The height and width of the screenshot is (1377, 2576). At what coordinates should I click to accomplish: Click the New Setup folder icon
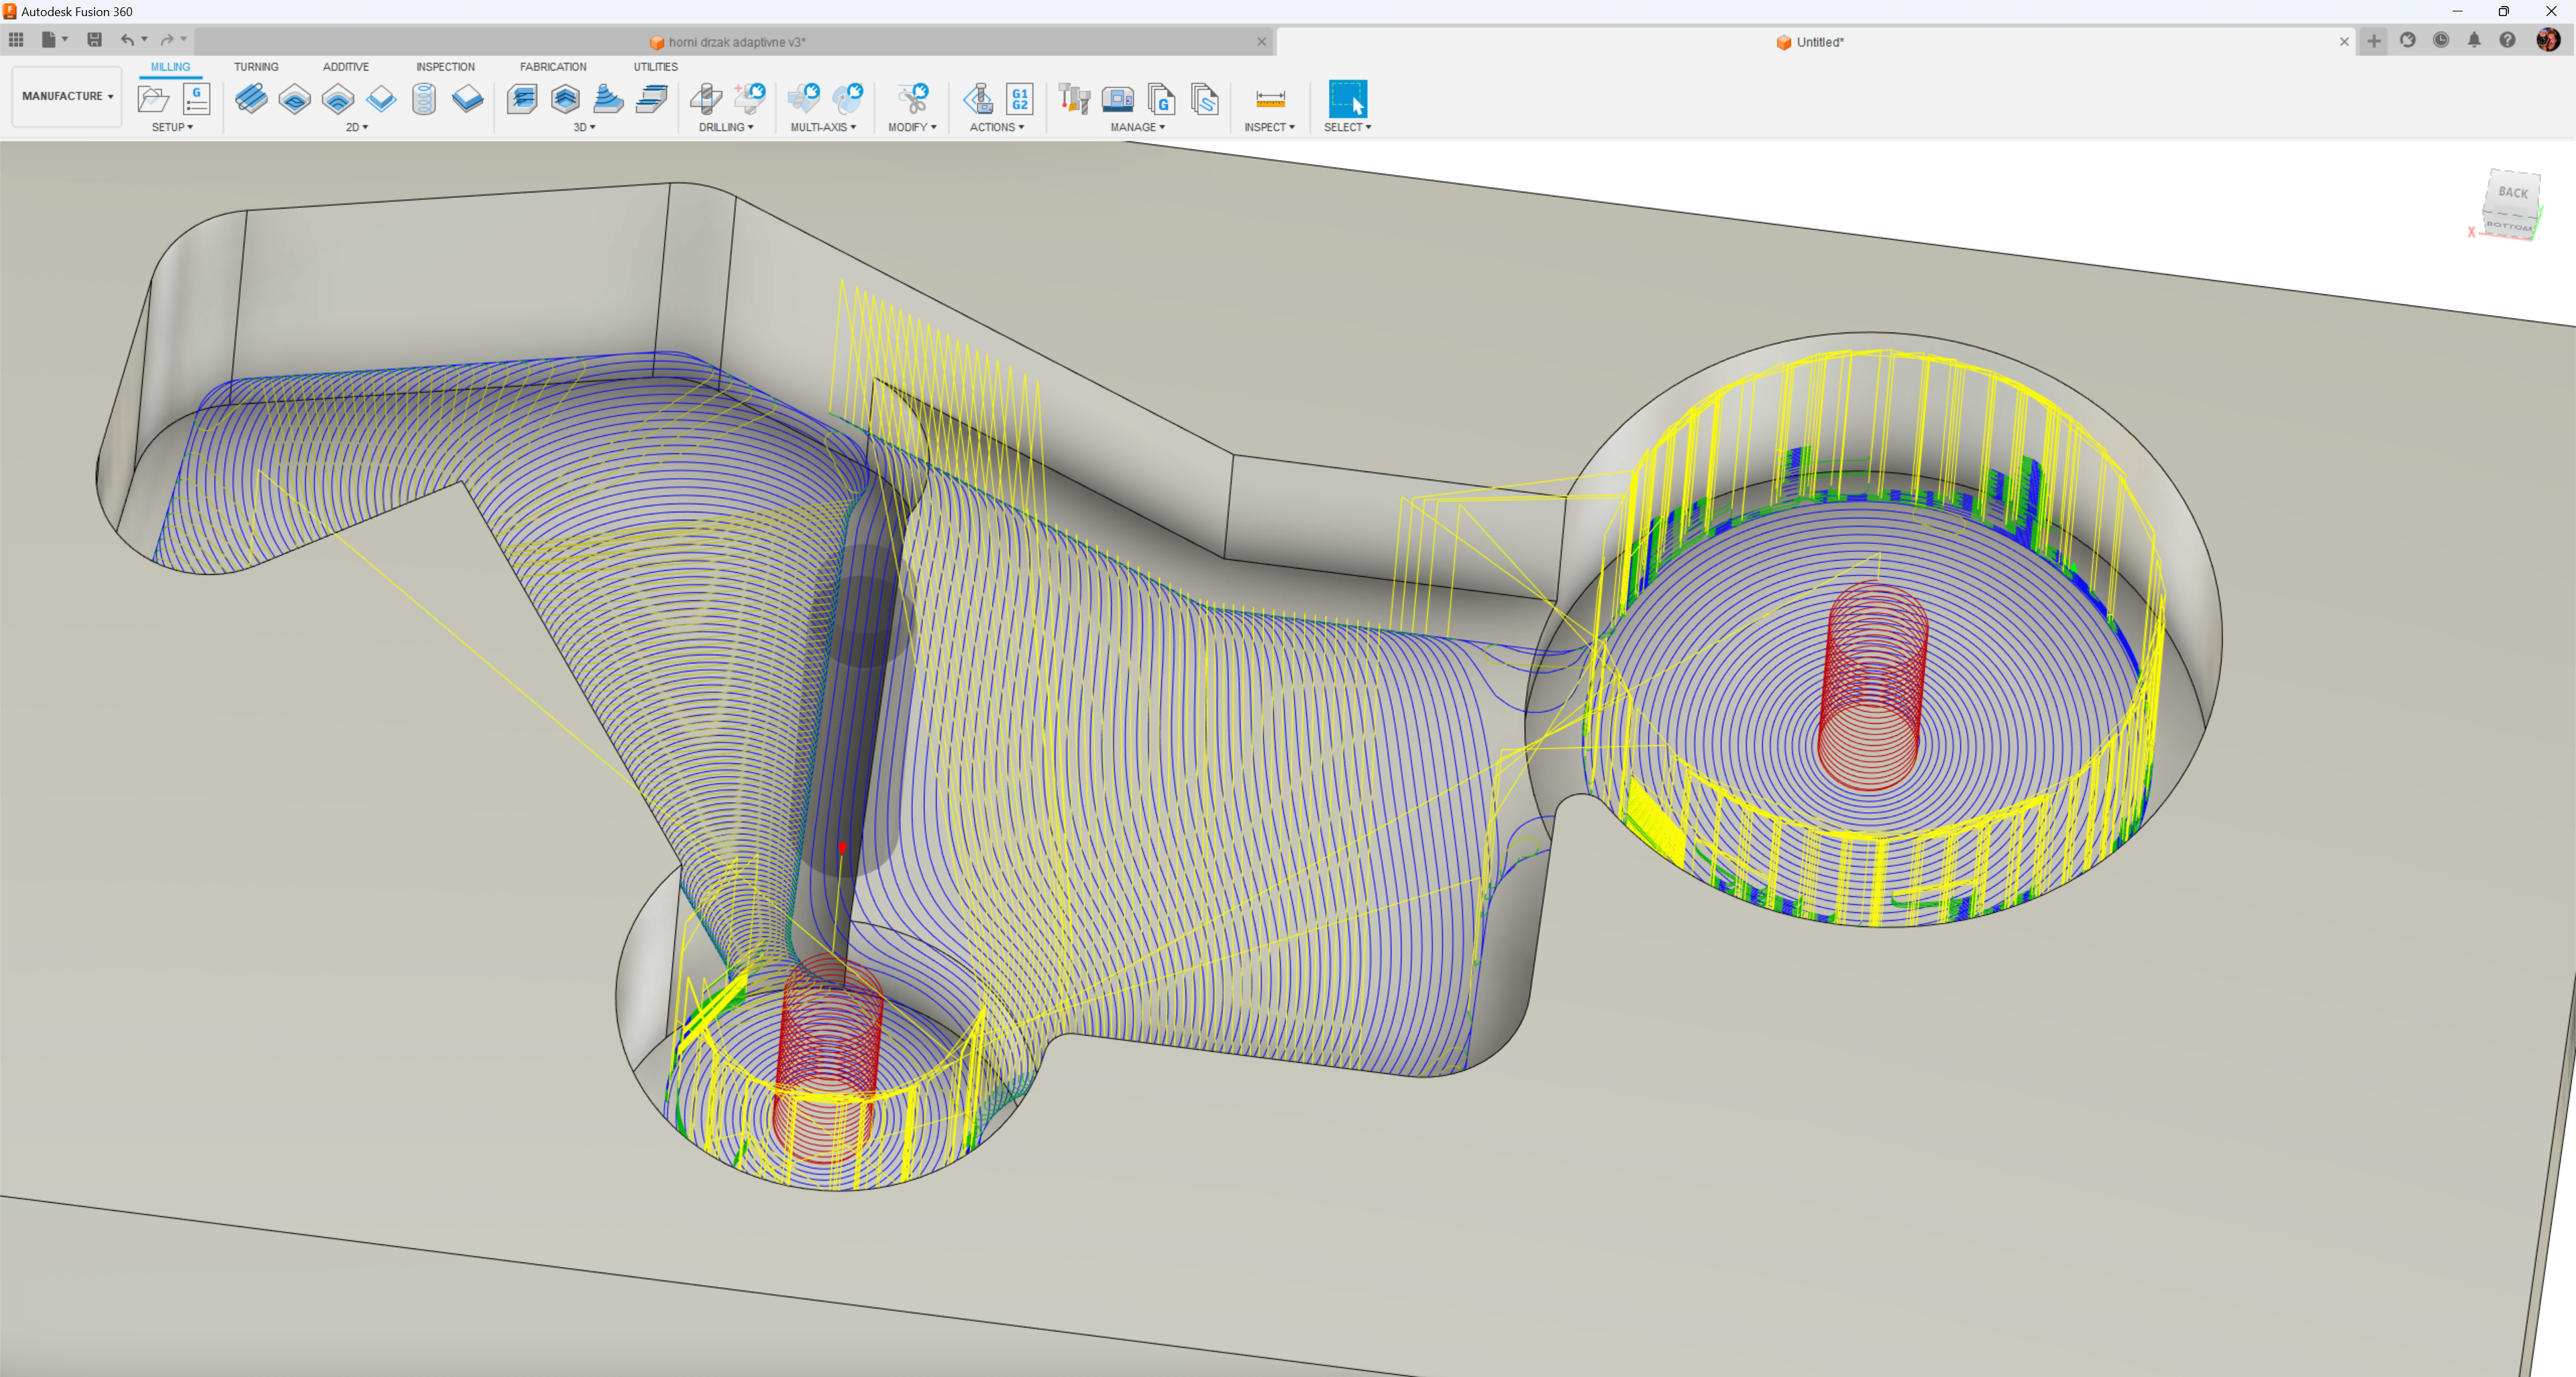153,99
